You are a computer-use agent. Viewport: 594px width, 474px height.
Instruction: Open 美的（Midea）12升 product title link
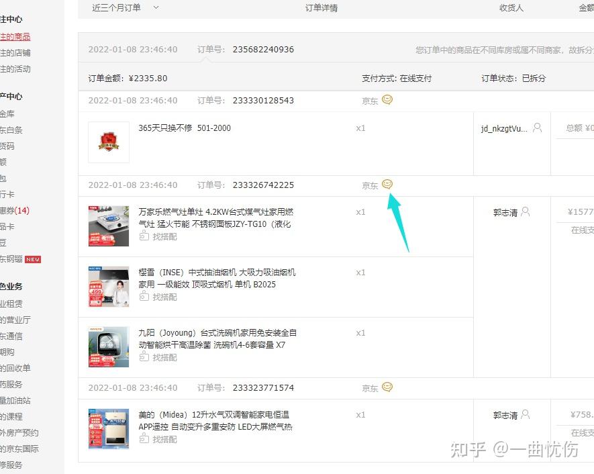tap(215, 420)
